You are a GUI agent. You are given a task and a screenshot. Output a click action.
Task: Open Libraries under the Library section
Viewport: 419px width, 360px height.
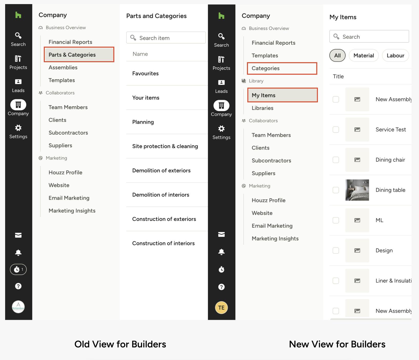point(263,108)
